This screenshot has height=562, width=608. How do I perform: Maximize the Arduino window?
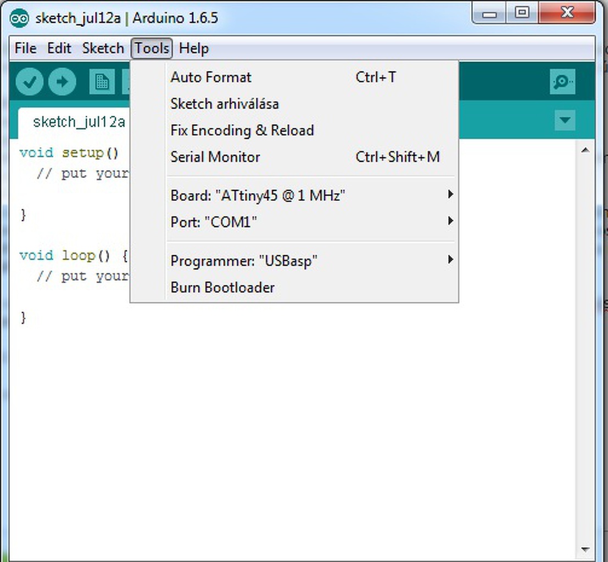click(x=522, y=13)
